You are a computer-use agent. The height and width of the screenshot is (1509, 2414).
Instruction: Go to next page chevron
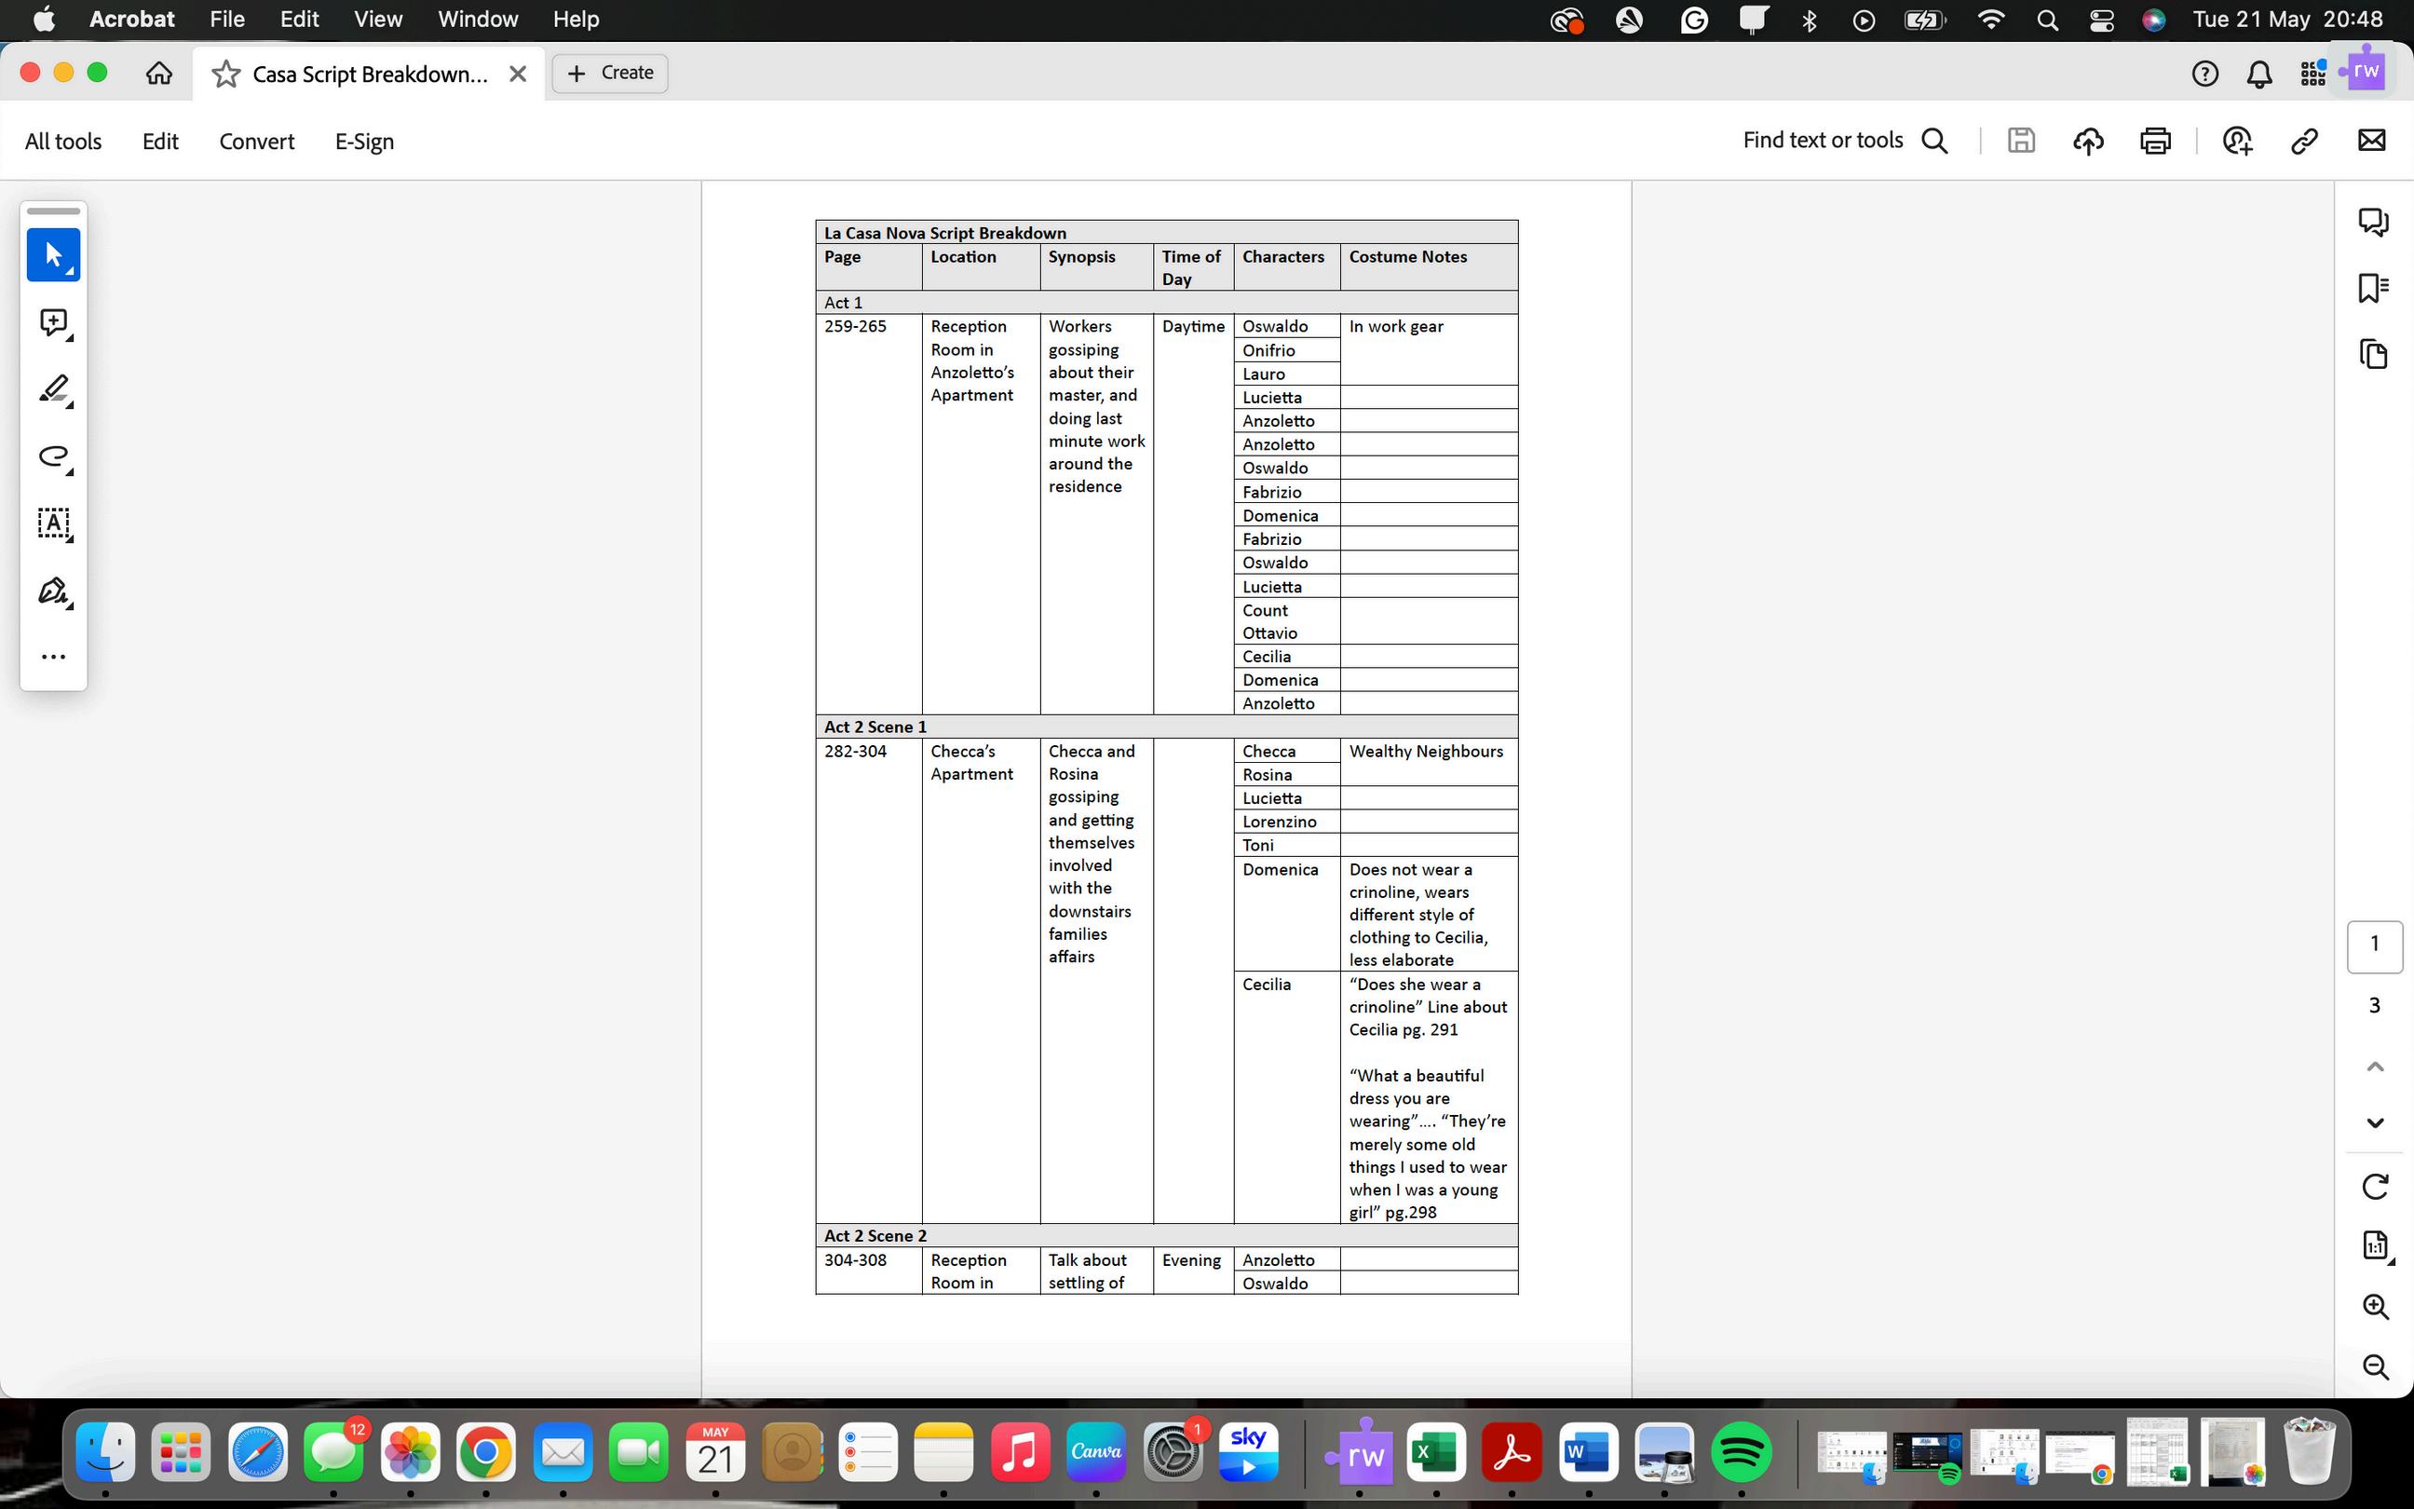[x=2375, y=1122]
